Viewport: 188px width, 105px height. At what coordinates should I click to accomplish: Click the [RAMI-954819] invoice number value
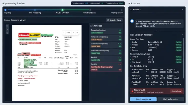click(x=153, y=45)
